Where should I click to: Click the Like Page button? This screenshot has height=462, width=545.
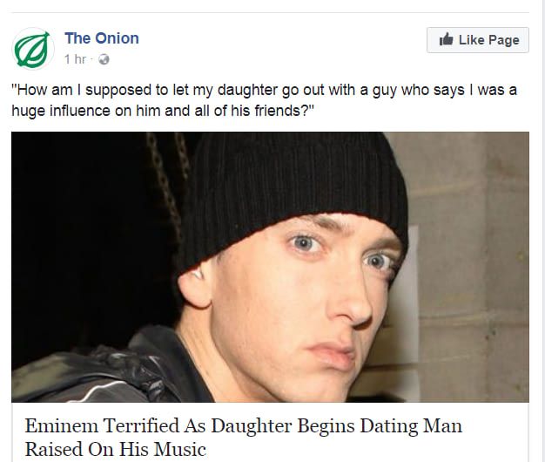tap(478, 40)
